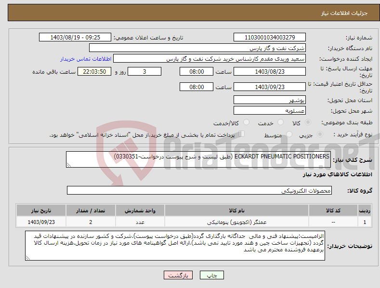Click the response deadline time 08:00 field
380x288 pixels.
(x=197, y=71)
